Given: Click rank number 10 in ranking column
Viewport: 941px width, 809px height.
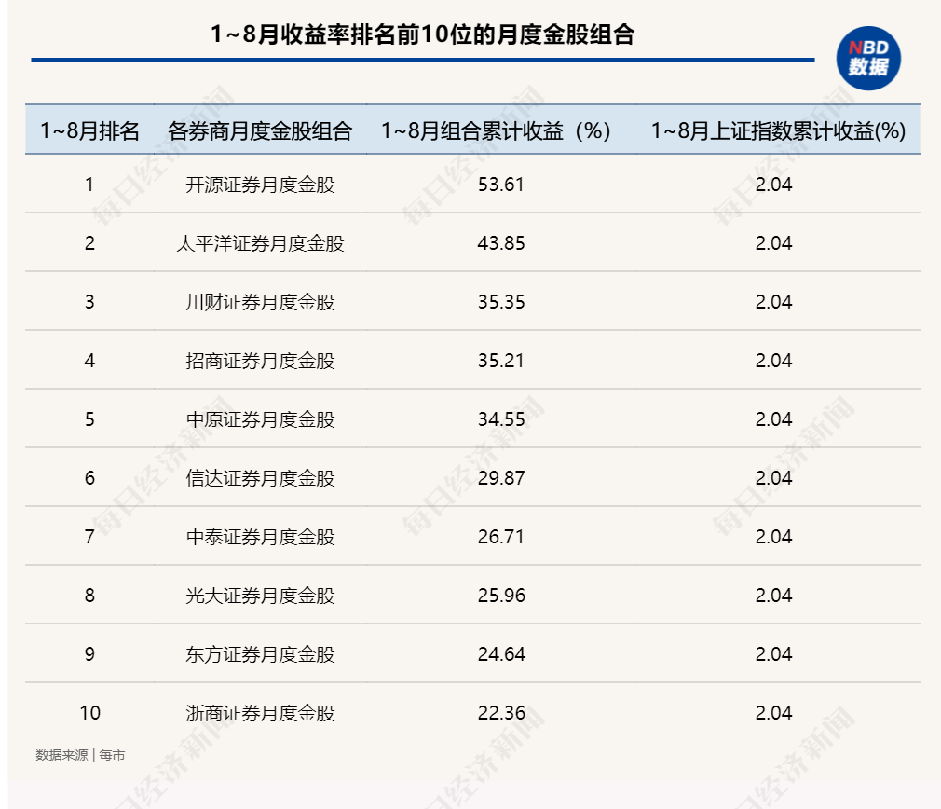Looking at the screenshot, I should (90, 712).
